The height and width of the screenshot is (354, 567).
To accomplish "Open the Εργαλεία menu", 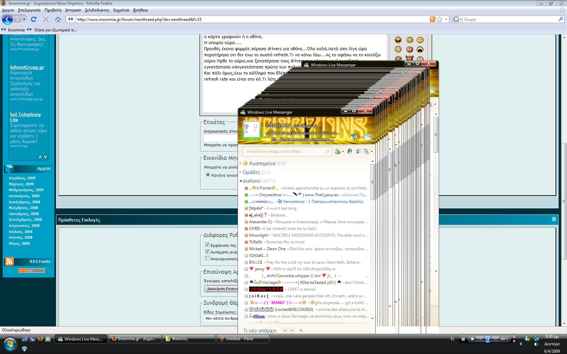I will (121, 10).
